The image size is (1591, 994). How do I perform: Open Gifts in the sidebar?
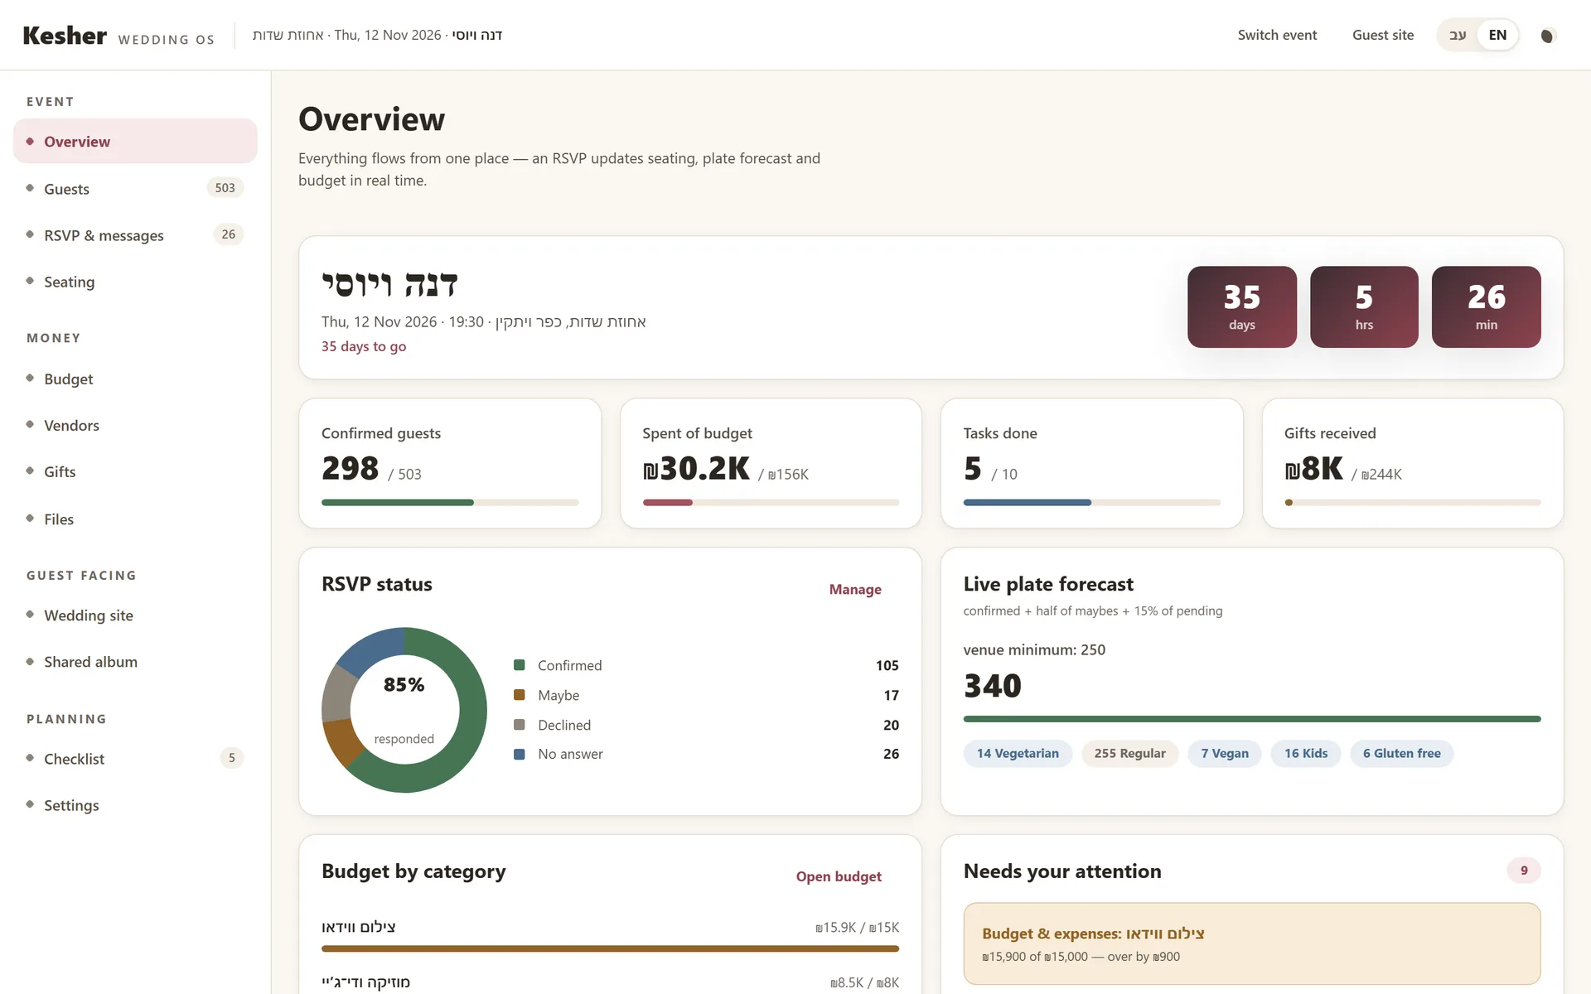tap(135, 471)
